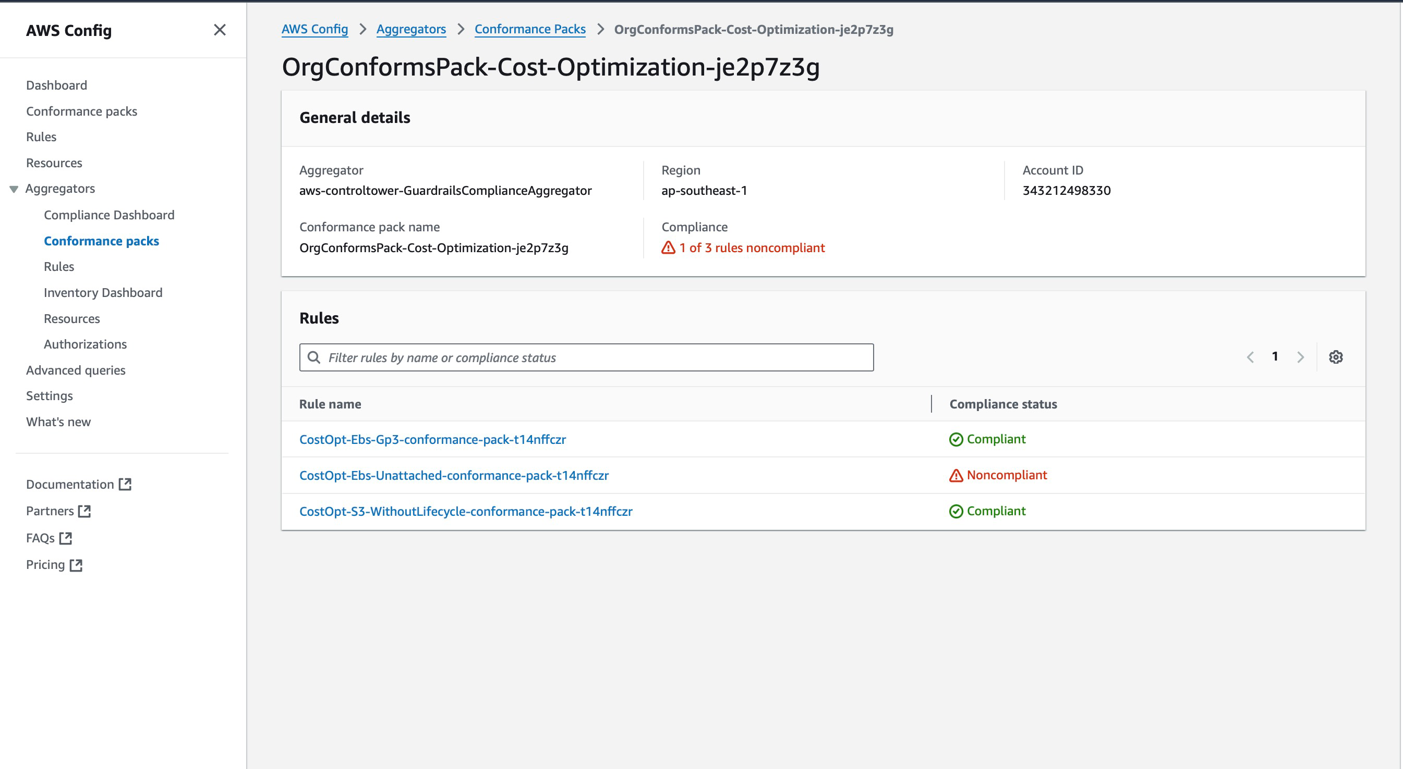Select Conformance packs in the Aggregators menu
Image resolution: width=1403 pixels, height=769 pixels.
(x=101, y=241)
